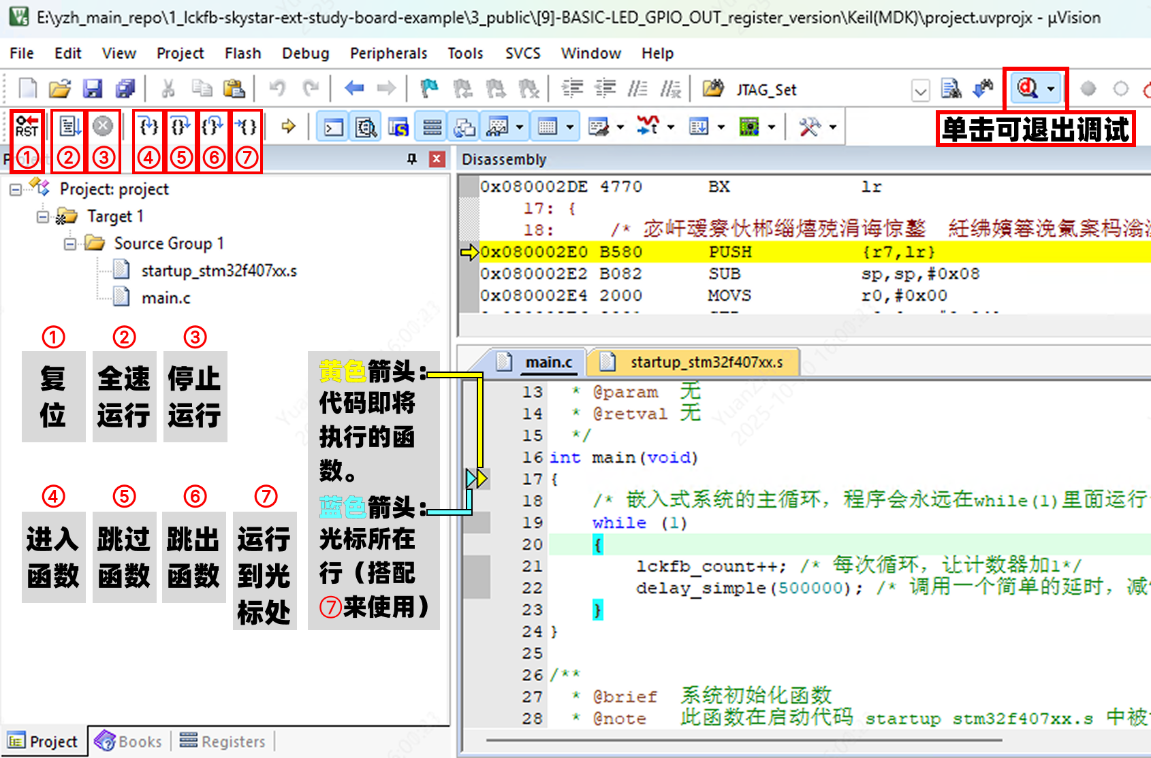
Task: Click the Start/Stop Debug Session icon
Action: point(1027,88)
